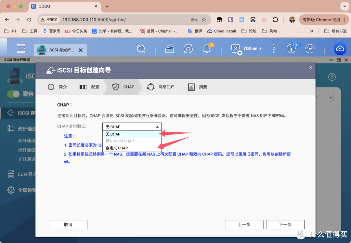Open notifications bell with badge 5

pyautogui.click(x=207, y=48)
